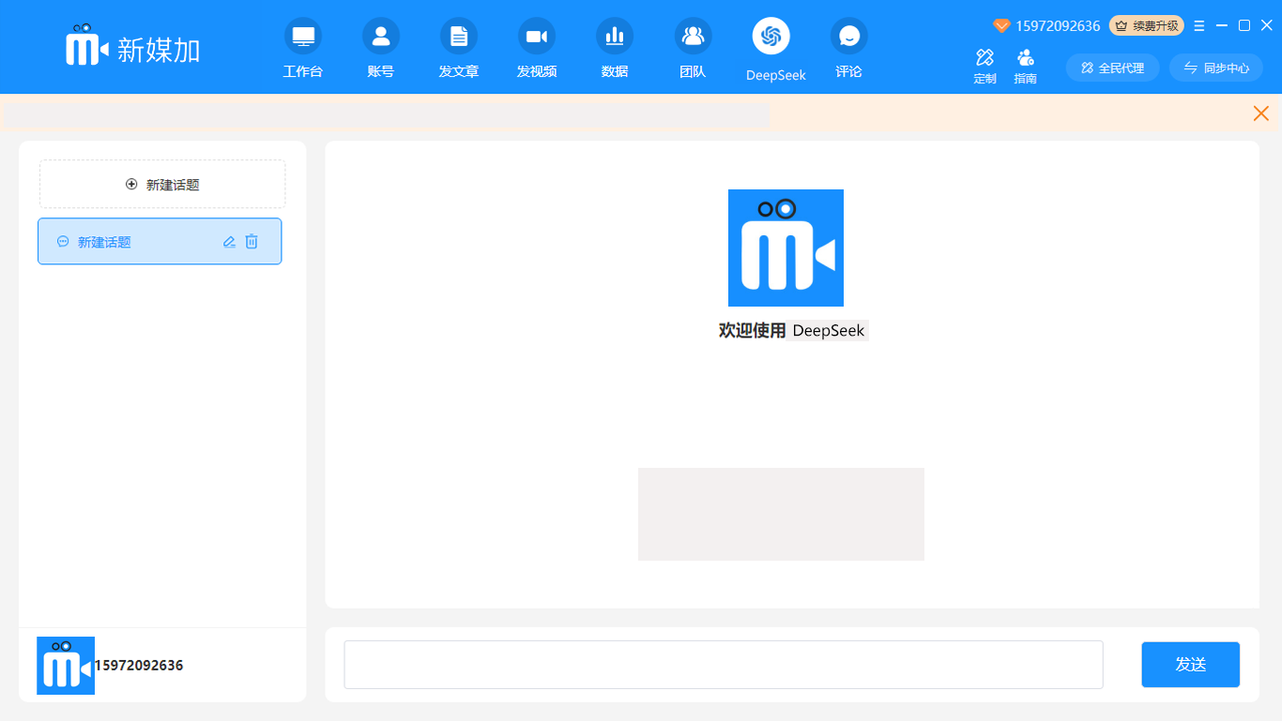The height and width of the screenshot is (721, 1282).
Task: Open the 账号 account icon
Action: pyautogui.click(x=380, y=38)
